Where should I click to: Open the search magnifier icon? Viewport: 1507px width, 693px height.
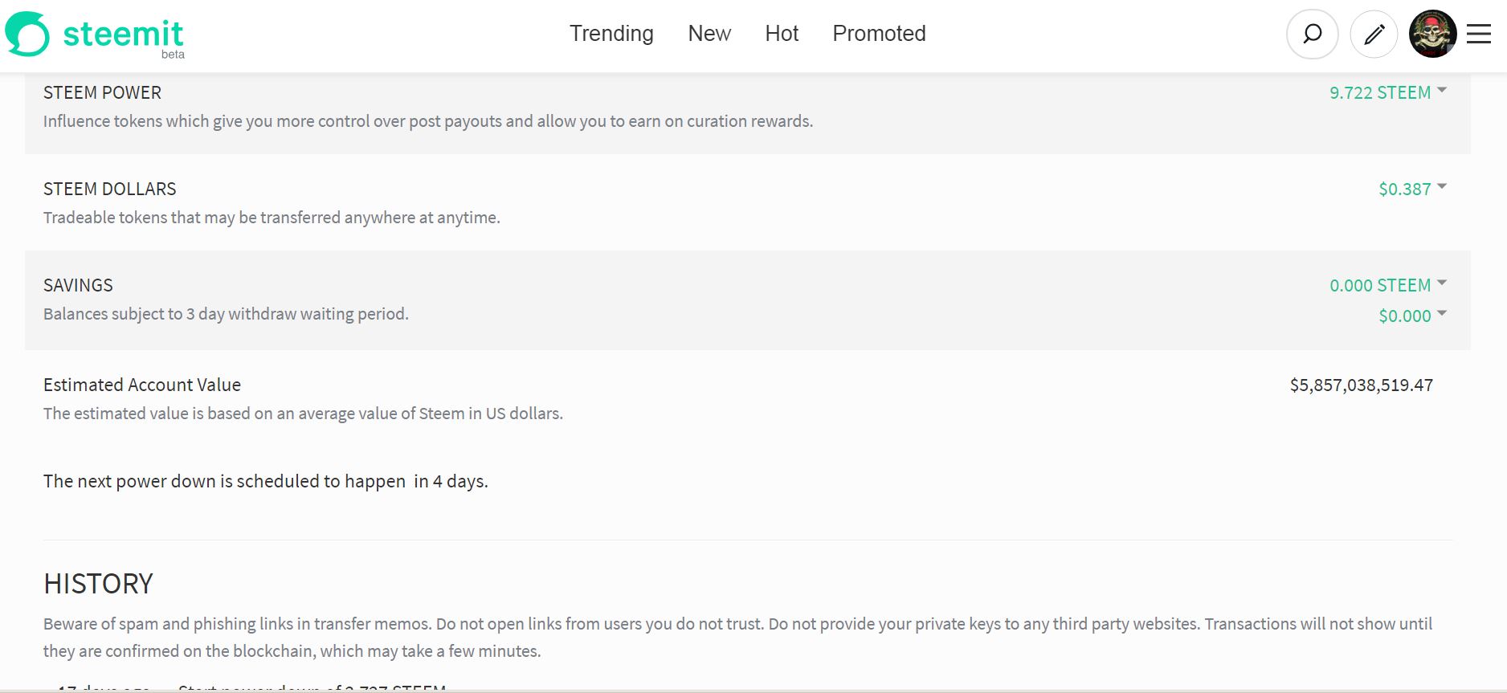(x=1312, y=35)
